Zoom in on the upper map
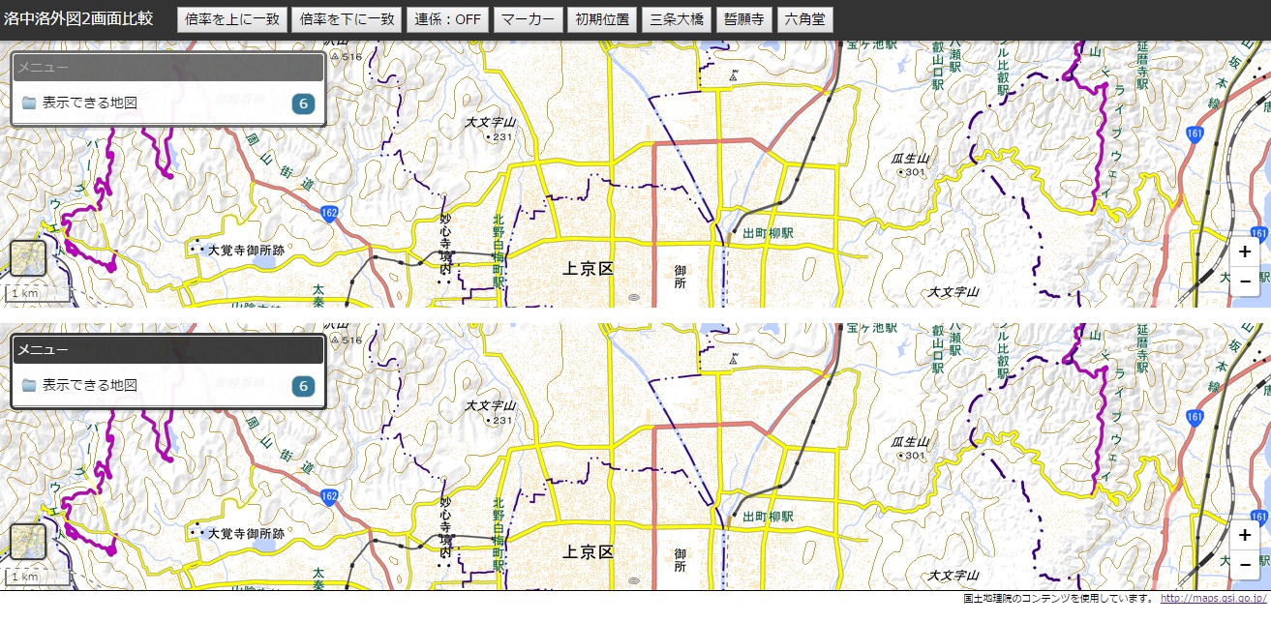 click(1244, 252)
